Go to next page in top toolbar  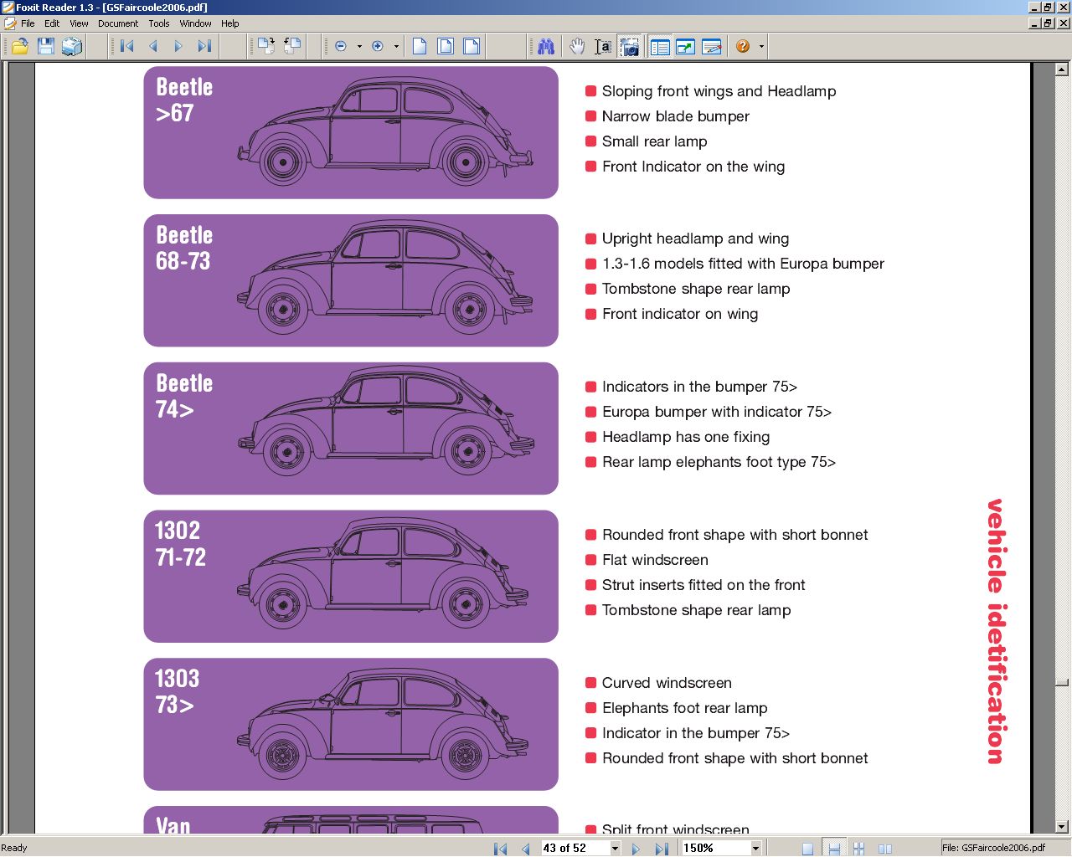click(x=178, y=47)
